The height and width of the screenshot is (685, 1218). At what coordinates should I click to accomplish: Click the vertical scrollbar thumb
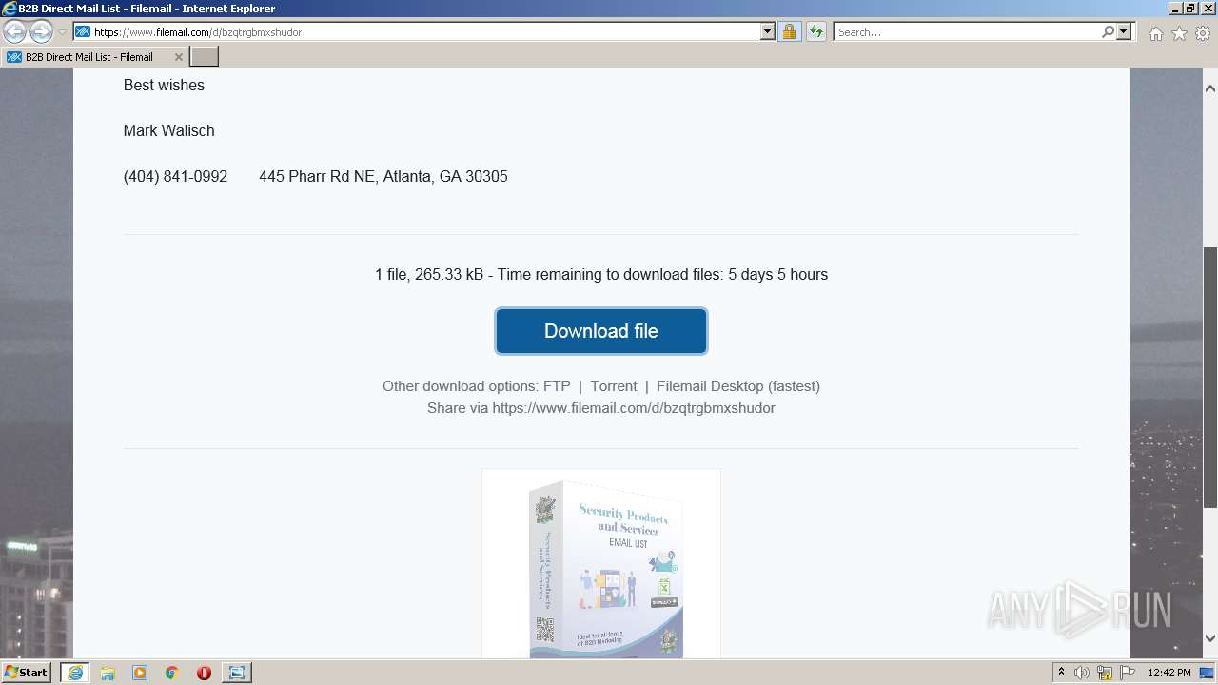[1210, 377]
